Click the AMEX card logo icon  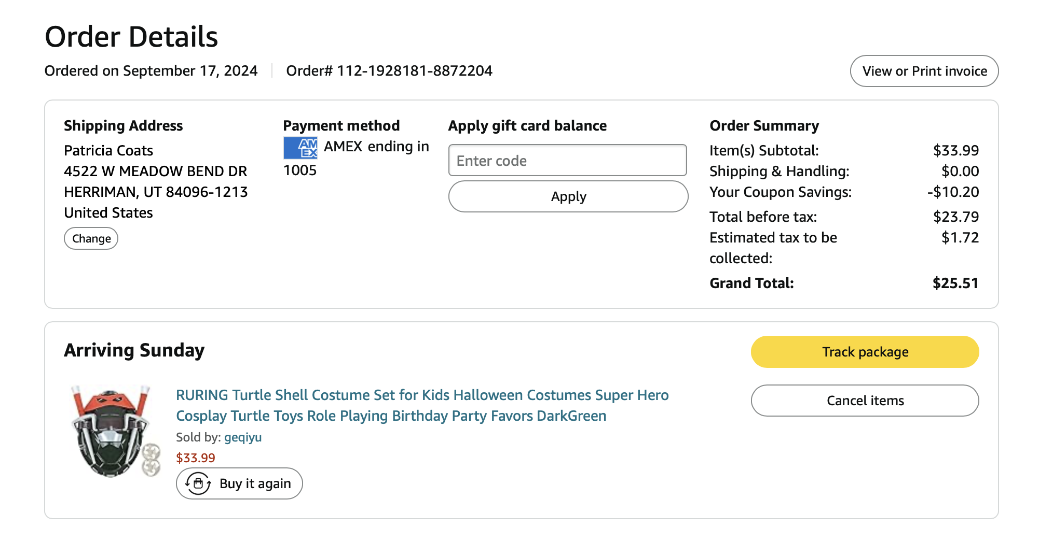tap(300, 148)
